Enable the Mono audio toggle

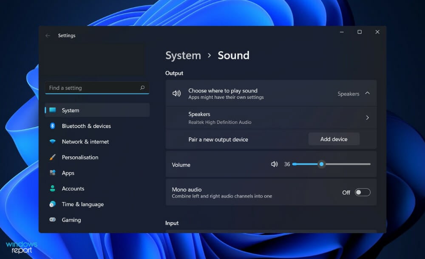click(362, 192)
